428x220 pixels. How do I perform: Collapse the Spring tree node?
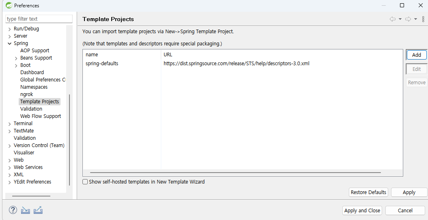(10, 44)
